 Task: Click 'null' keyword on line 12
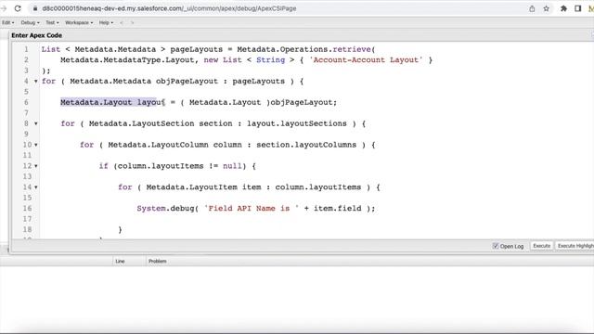[232, 166]
